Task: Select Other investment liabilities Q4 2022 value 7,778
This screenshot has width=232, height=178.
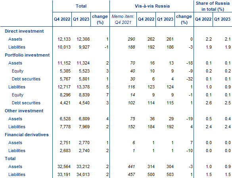Action: [x=65, y=127]
